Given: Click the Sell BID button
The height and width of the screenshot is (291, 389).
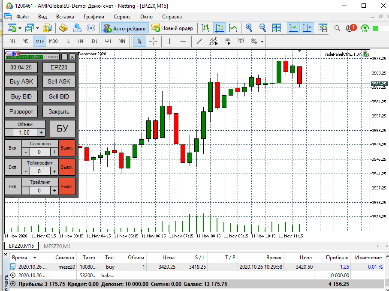Looking at the screenshot, I should 59,96.
